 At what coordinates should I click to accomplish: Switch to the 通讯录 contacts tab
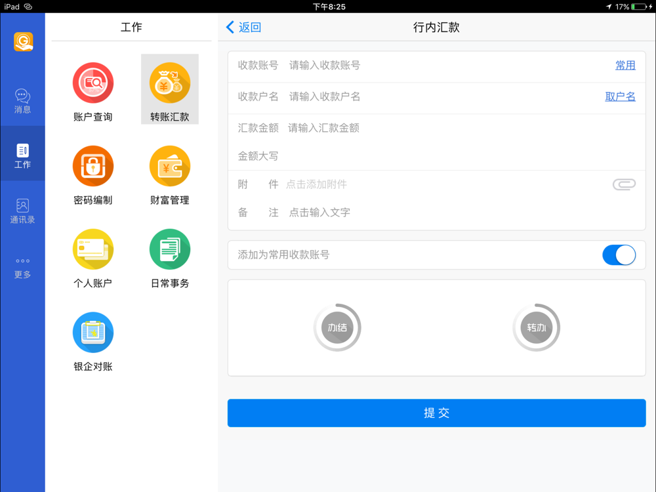(x=22, y=211)
